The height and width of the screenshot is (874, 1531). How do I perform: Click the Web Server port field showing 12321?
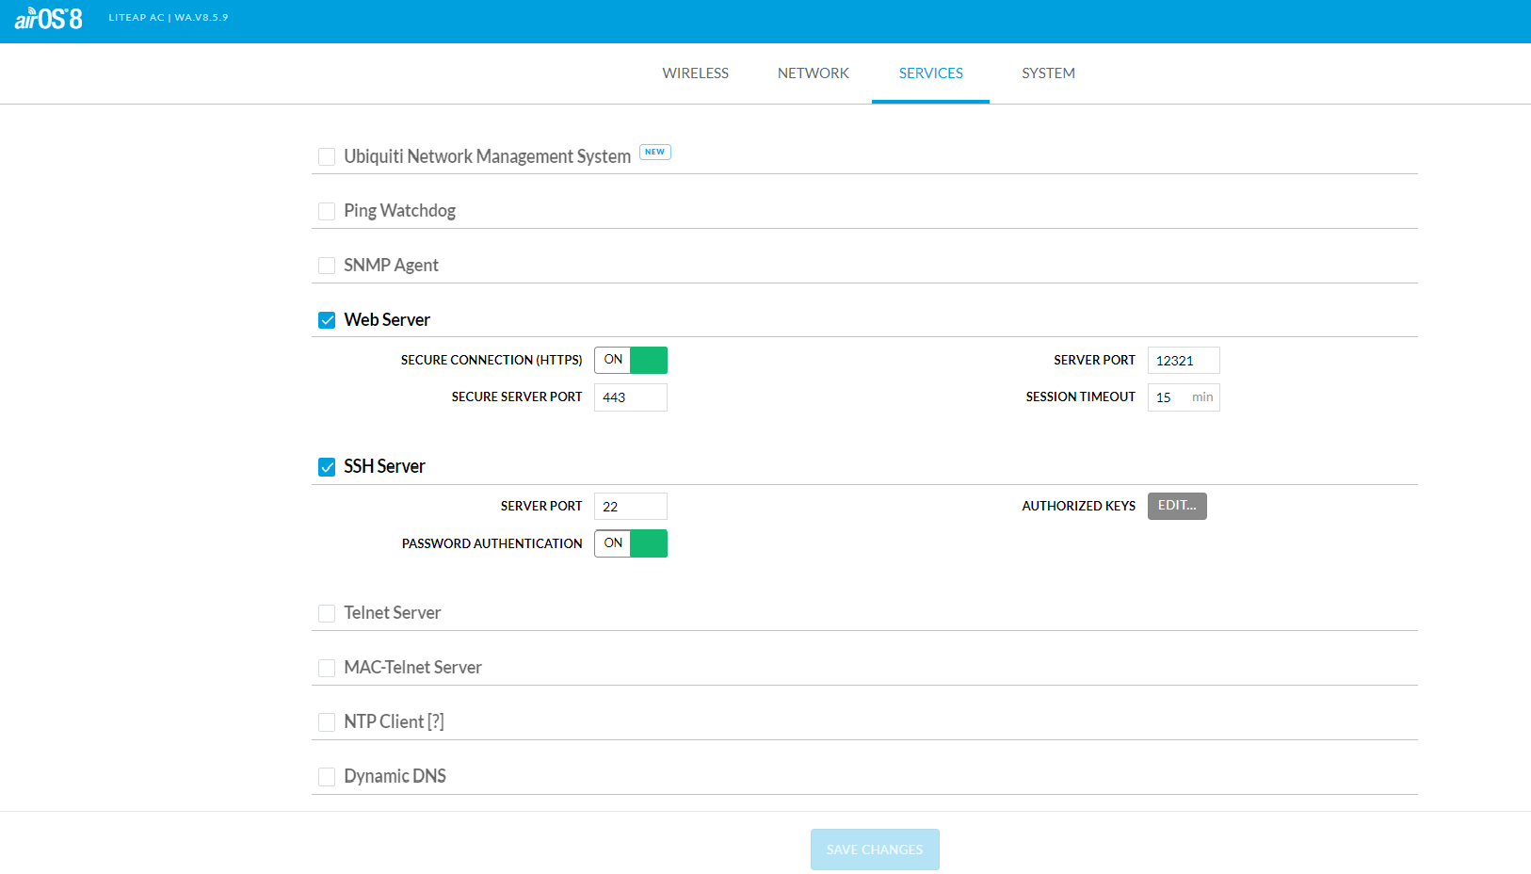[1183, 361]
